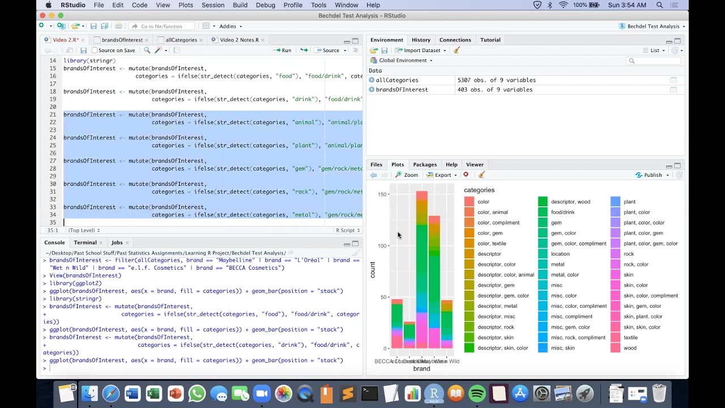The width and height of the screenshot is (725, 408).
Task: Switch to History tab
Action: pos(421,40)
